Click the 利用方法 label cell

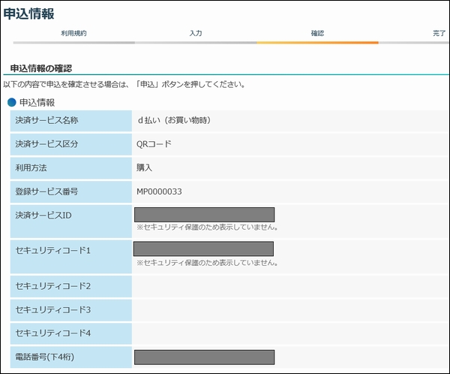[x=71, y=168]
